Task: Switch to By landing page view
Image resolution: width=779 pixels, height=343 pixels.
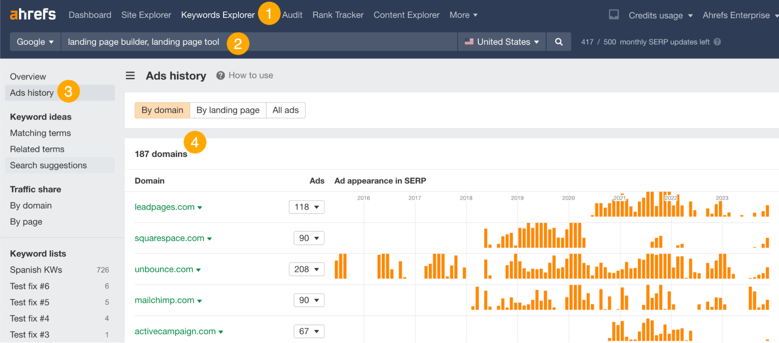Action: [228, 110]
